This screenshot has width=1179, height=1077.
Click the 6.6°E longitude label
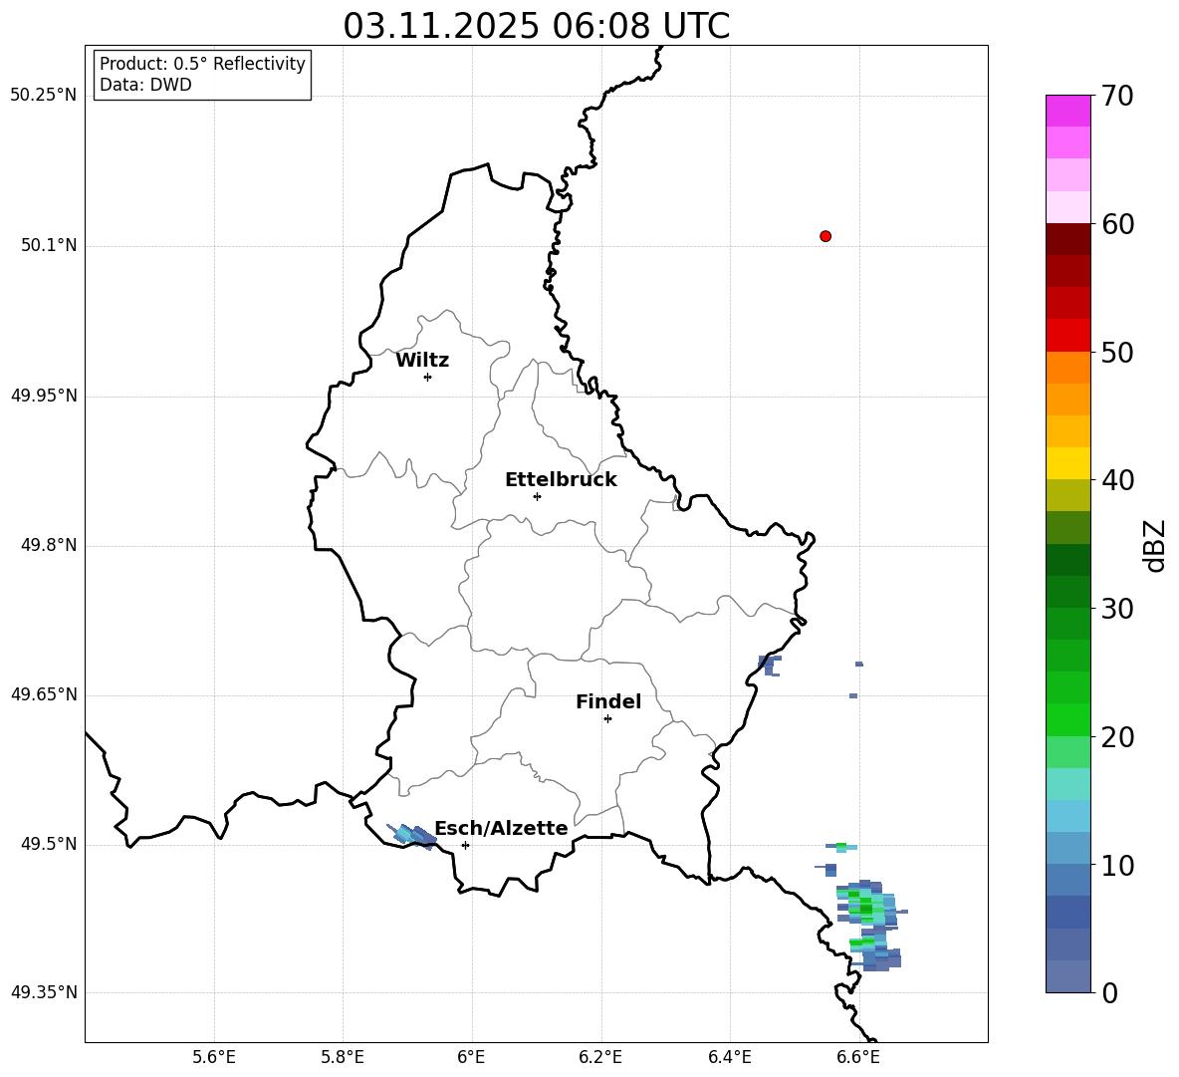[x=858, y=1058]
